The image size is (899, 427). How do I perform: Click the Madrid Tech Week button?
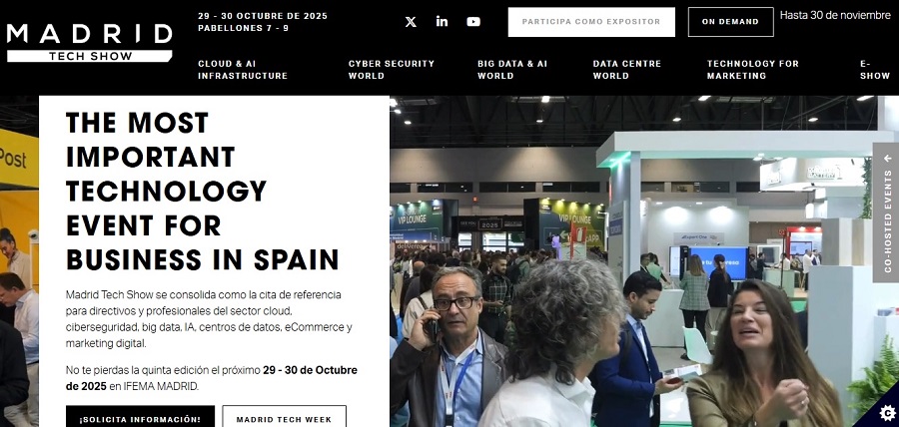(x=284, y=419)
